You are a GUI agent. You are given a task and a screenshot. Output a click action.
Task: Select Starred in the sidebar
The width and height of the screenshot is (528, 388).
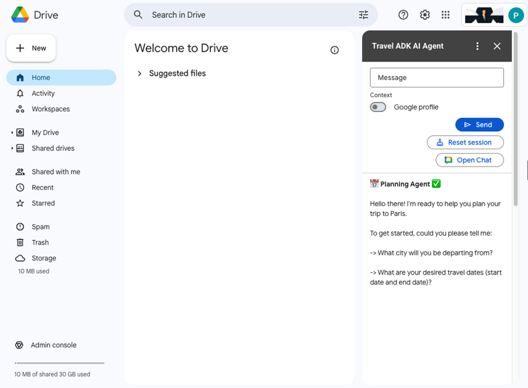(43, 203)
